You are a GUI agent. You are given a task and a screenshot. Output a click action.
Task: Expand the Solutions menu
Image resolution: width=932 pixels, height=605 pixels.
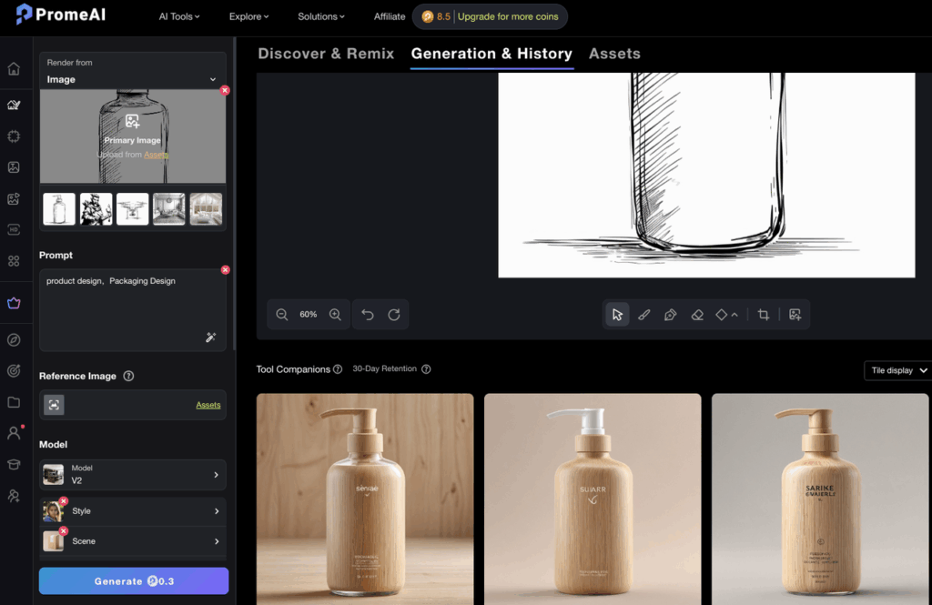click(x=321, y=16)
